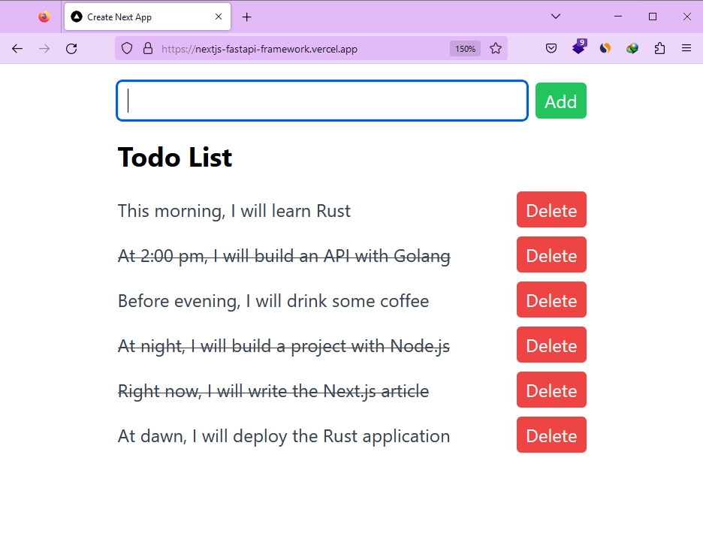Toggle the 'Right now, I will write the Next.js article' item
The image size is (703, 539).
(x=273, y=390)
